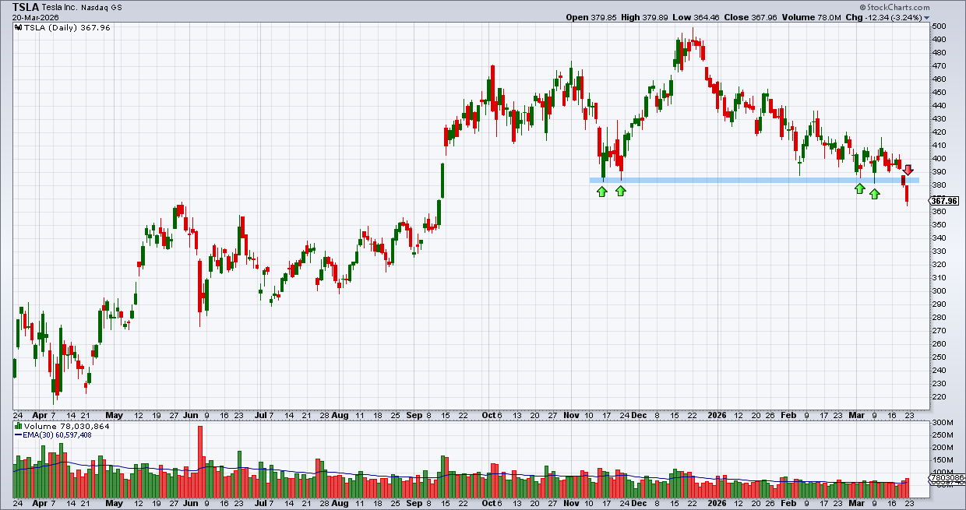The width and height of the screenshot is (966, 510).
Task: Click the 220 label on the price axis
Action: click(x=939, y=397)
